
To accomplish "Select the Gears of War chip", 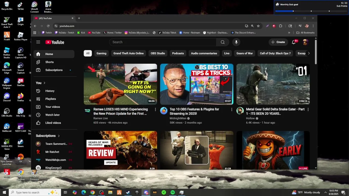I will click(245, 53).
